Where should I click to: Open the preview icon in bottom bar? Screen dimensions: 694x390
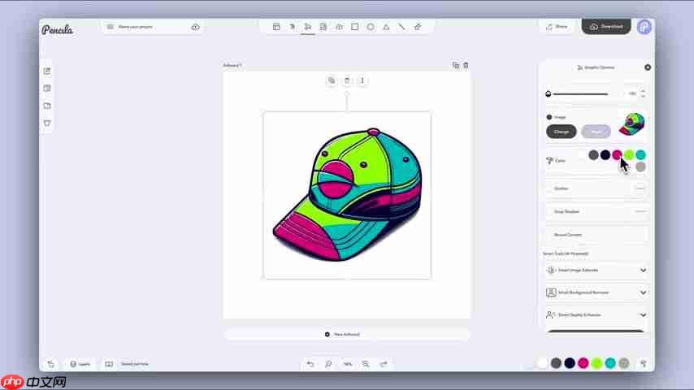109,364
